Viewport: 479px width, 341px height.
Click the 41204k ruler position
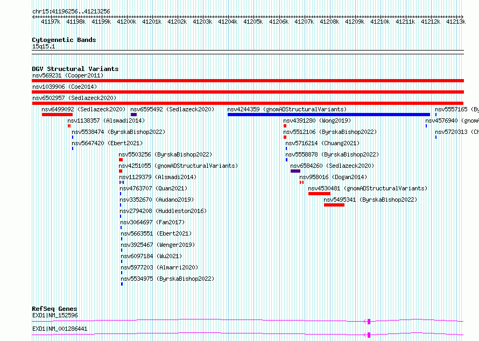tap(228, 22)
